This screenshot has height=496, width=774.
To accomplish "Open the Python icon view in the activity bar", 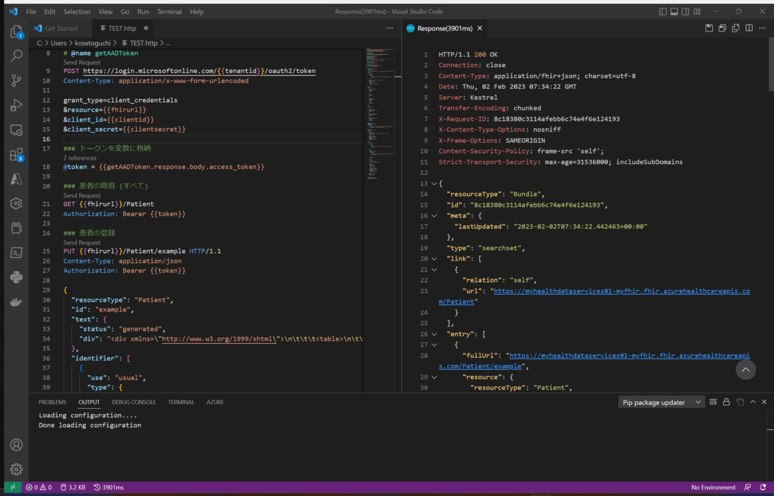I will 16,277.
